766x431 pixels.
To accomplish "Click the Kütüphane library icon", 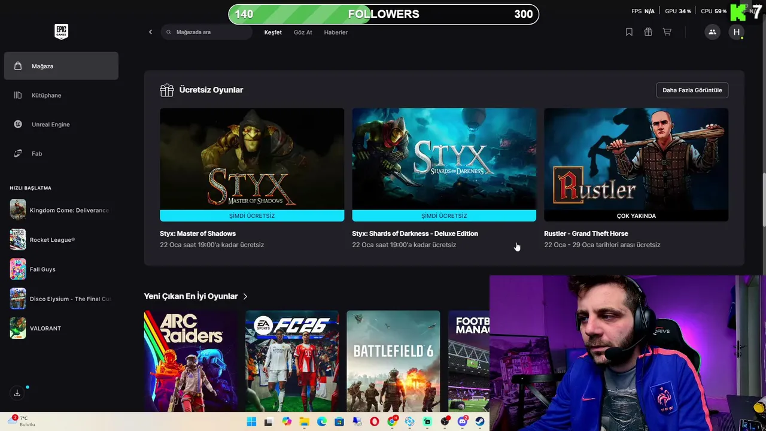I will click(x=18, y=95).
